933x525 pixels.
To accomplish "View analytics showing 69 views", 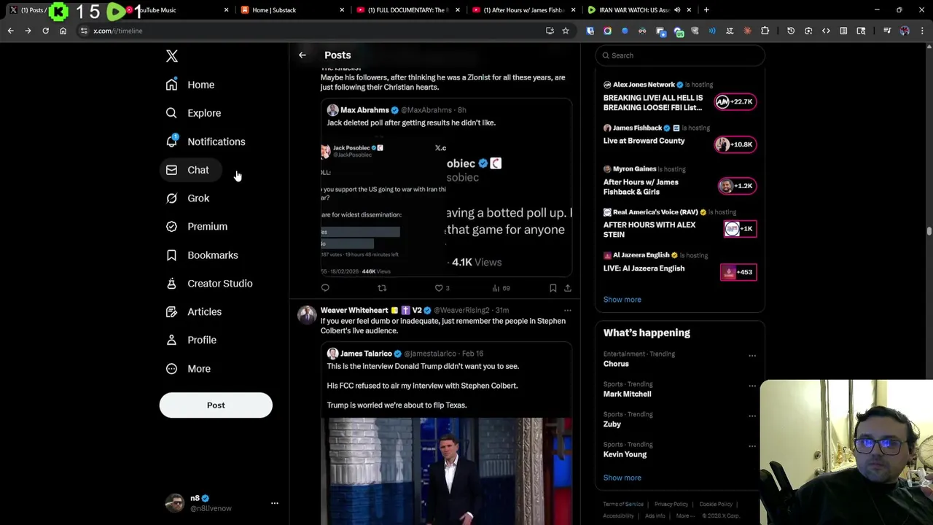I will (501, 288).
